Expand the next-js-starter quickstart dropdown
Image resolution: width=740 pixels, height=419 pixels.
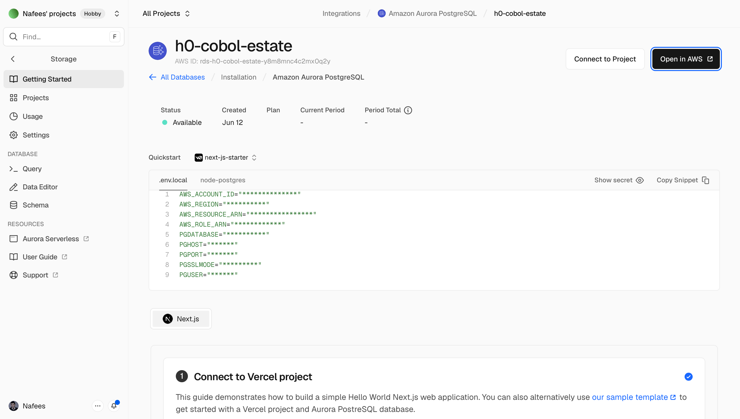[x=226, y=157]
